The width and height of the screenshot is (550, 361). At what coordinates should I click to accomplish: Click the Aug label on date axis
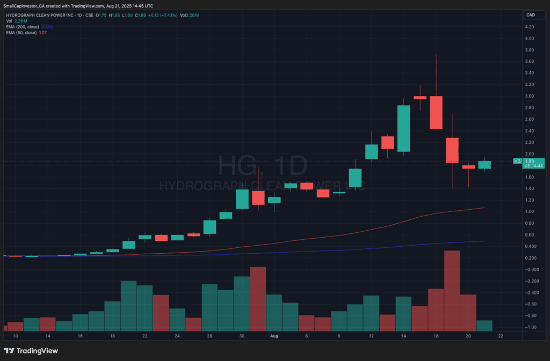[274, 336]
